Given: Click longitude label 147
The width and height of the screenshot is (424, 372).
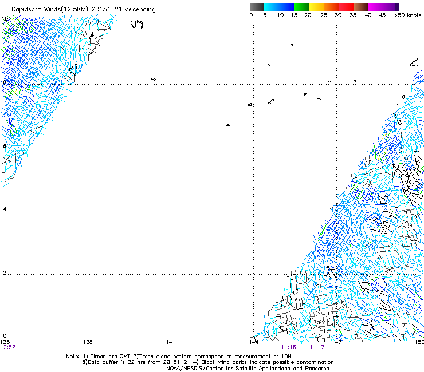Looking at the screenshot, I should tap(336, 342).
